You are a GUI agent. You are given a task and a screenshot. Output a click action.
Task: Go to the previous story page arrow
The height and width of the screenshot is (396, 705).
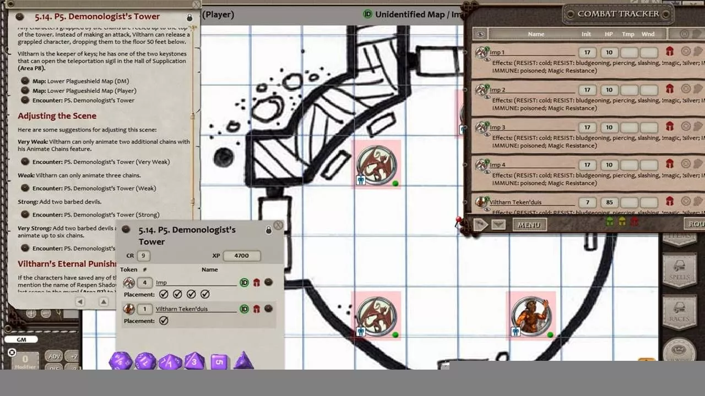80,301
